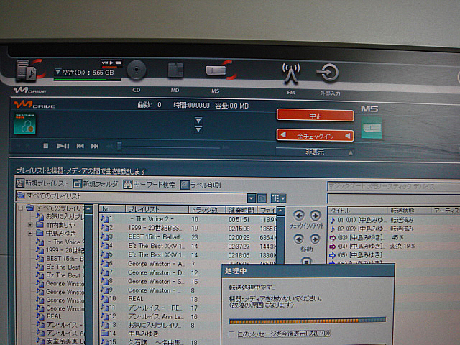Screen dimensions: 460x345
Task: Select row 14 中島みゆき folder
Action: (161, 333)
